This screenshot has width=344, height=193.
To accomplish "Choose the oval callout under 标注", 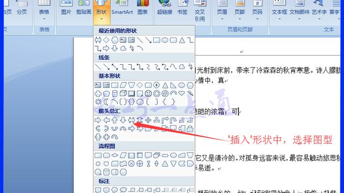I will click(x=114, y=190).
